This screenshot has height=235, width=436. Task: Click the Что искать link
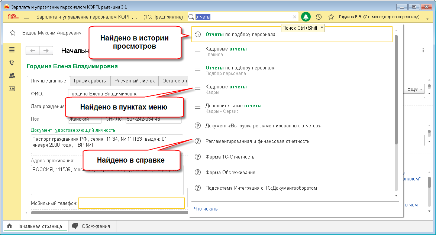pyautogui.click(x=206, y=209)
